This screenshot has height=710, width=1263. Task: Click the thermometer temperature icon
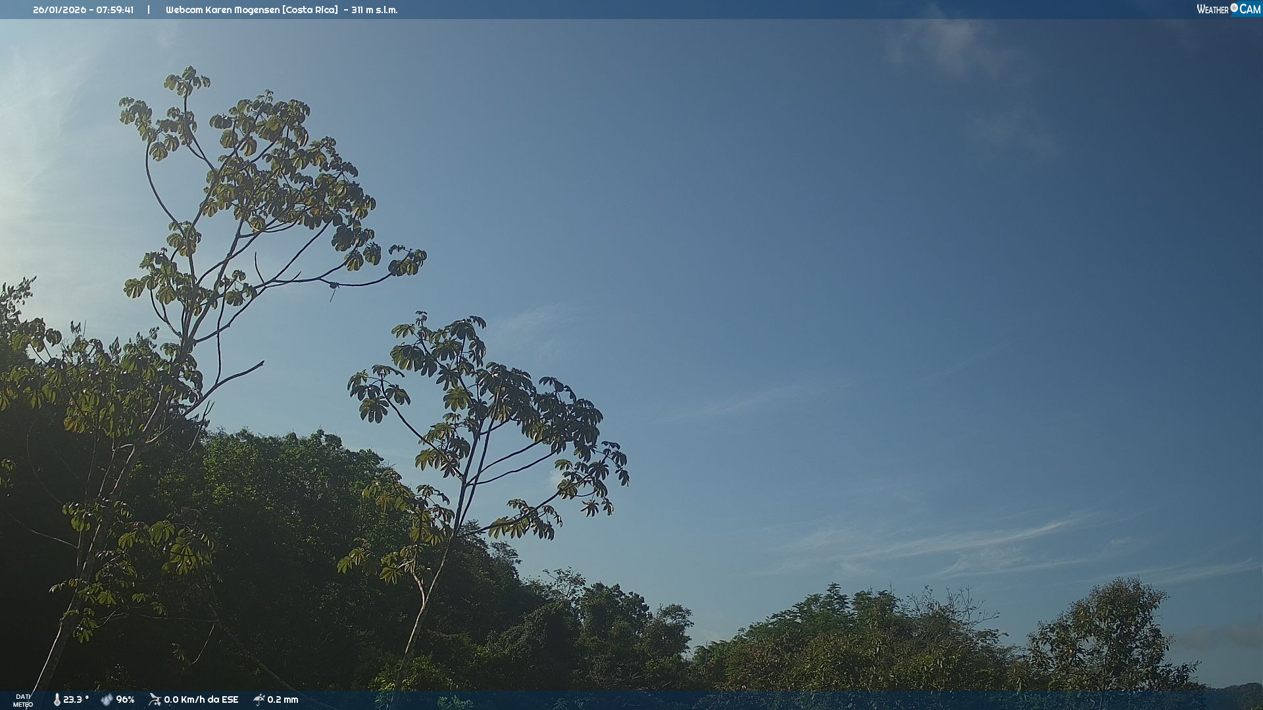tap(57, 699)
